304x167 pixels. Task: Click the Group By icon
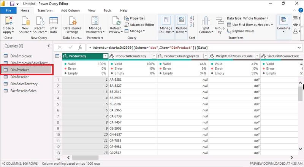220,21
